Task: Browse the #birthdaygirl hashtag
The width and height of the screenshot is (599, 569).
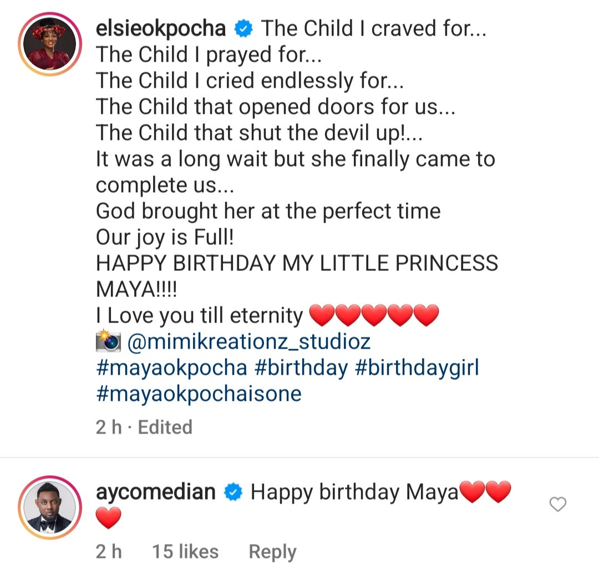Action: point(416,367)
